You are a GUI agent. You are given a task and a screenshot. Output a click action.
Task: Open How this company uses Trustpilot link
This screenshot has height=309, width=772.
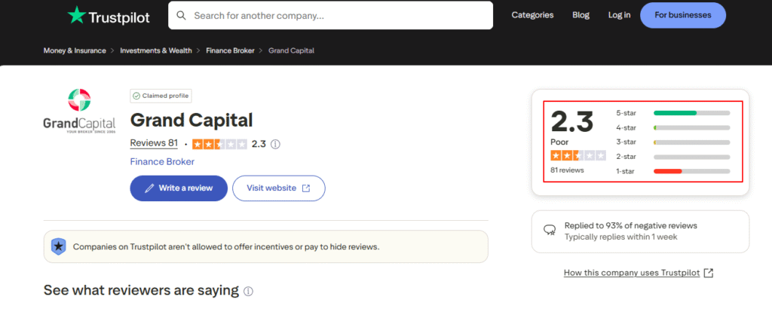tap(638, 273)
